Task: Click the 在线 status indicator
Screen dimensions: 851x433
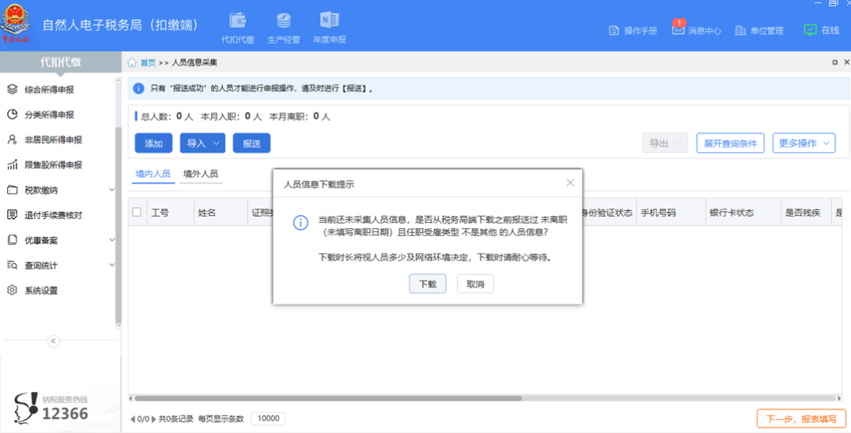Action: 821,30
